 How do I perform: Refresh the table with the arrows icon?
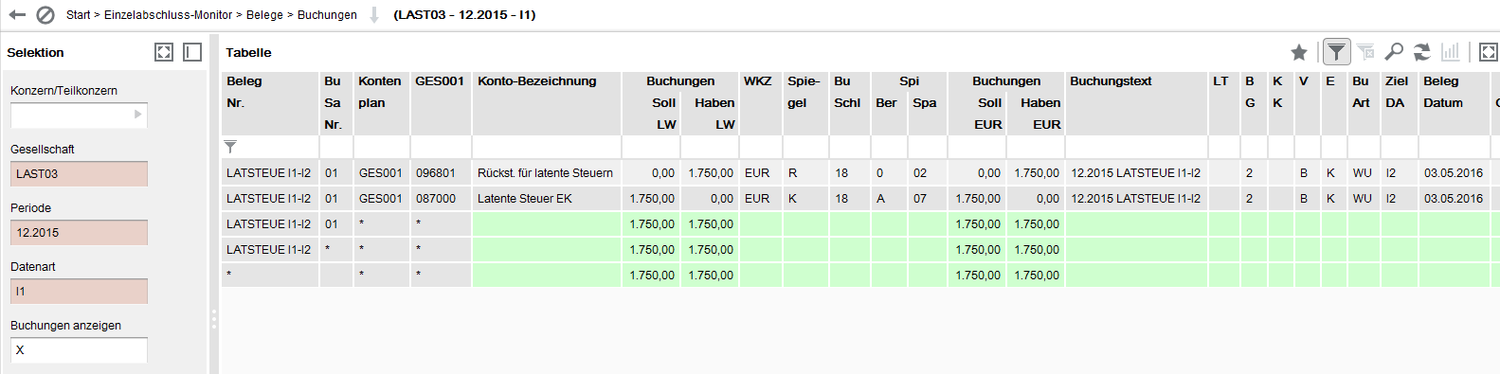[1422, 52]
